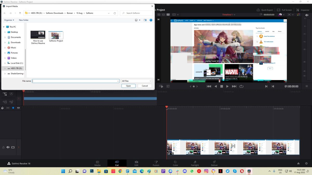Open Photoshop from the taskbar

pos(92,171)
